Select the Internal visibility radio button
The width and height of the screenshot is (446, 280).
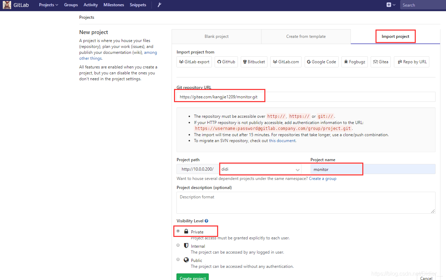click(178, 245)
